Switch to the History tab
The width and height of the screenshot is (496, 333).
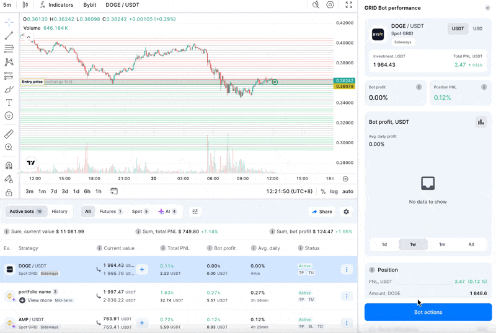[x=60, y=212]
